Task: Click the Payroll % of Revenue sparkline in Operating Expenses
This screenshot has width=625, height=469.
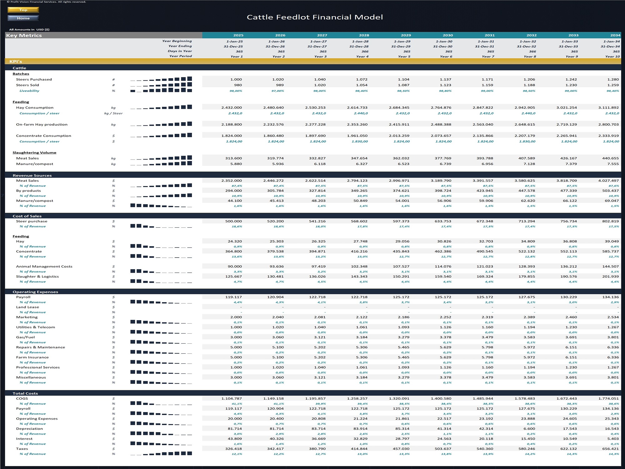Action: (x=161, y=302)
